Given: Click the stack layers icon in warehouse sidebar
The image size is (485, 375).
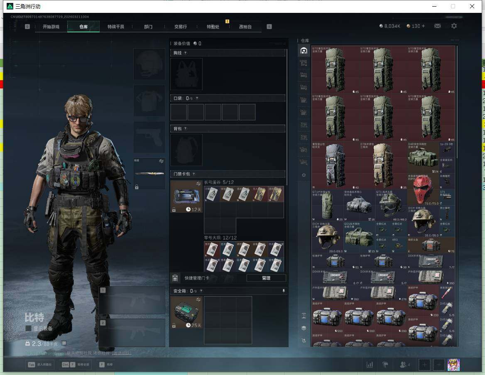Looking at the screenshot, I should pyautogui.click(x=304, y=328).
